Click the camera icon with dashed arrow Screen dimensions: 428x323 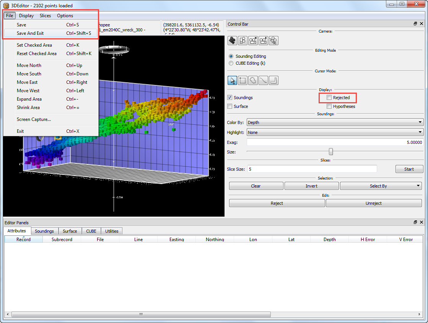click(x=273, y=40)
